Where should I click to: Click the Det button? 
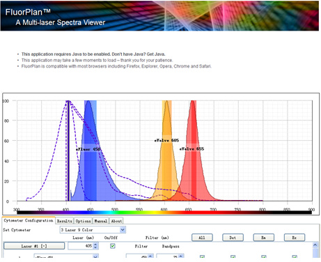(x=233, y=238)
